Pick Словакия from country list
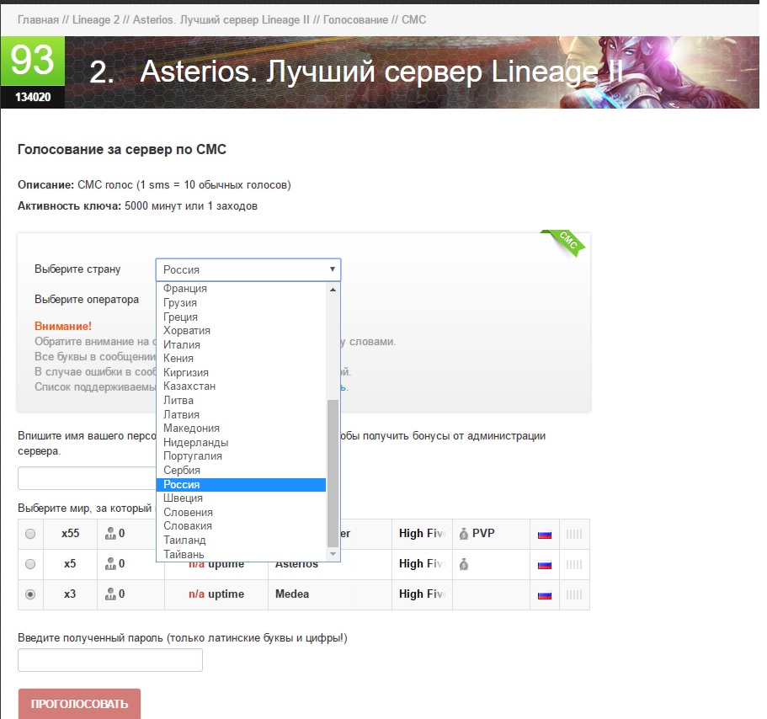The image size is (767, 719). 241,526
